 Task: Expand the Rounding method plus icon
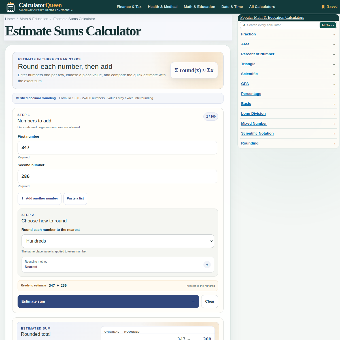207,265
